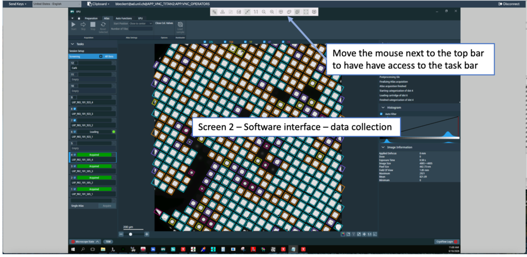This screenshot has width=527, height=257.
Task: Open the Clipboard dropdown
Action: click(x=98, y=4)
